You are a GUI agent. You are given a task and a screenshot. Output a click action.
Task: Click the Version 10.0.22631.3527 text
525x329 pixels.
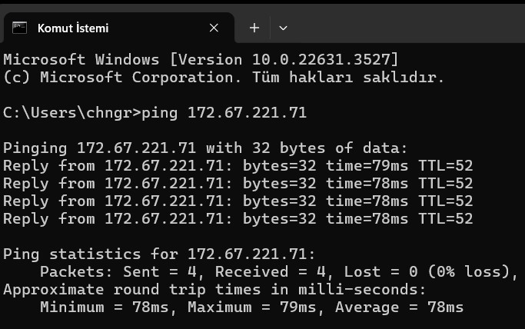coord(284,60)
